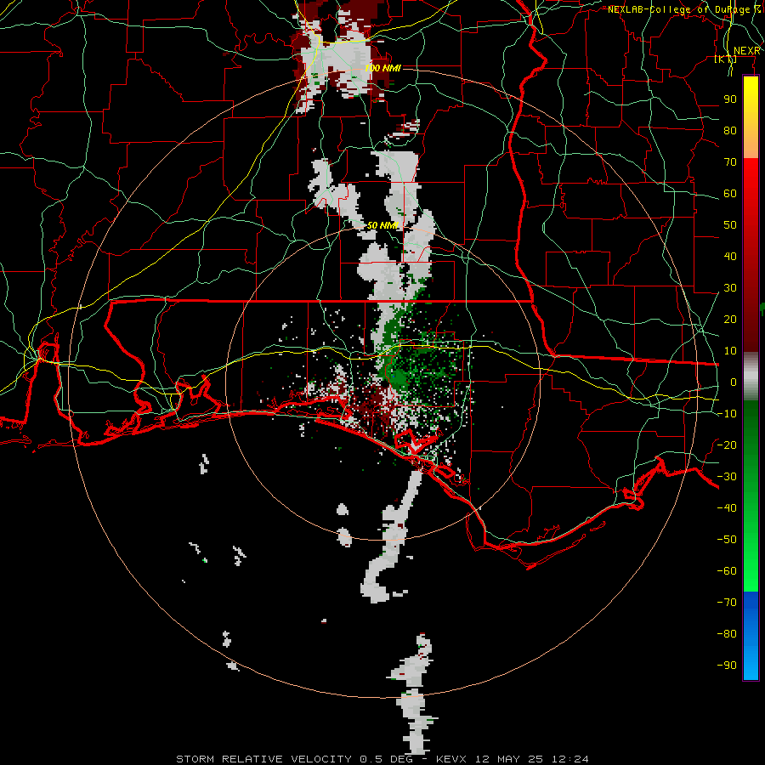Click the 50 value on velocity scale
Image resolution: width=765 pixels, height=765 pixels.
[730, 225]
